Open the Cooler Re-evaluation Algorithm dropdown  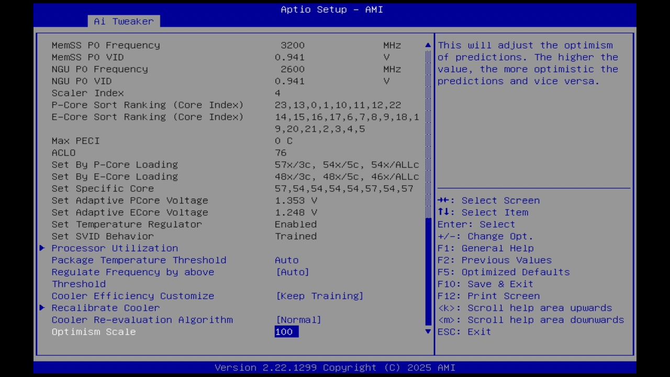click(x=298, y=320)
